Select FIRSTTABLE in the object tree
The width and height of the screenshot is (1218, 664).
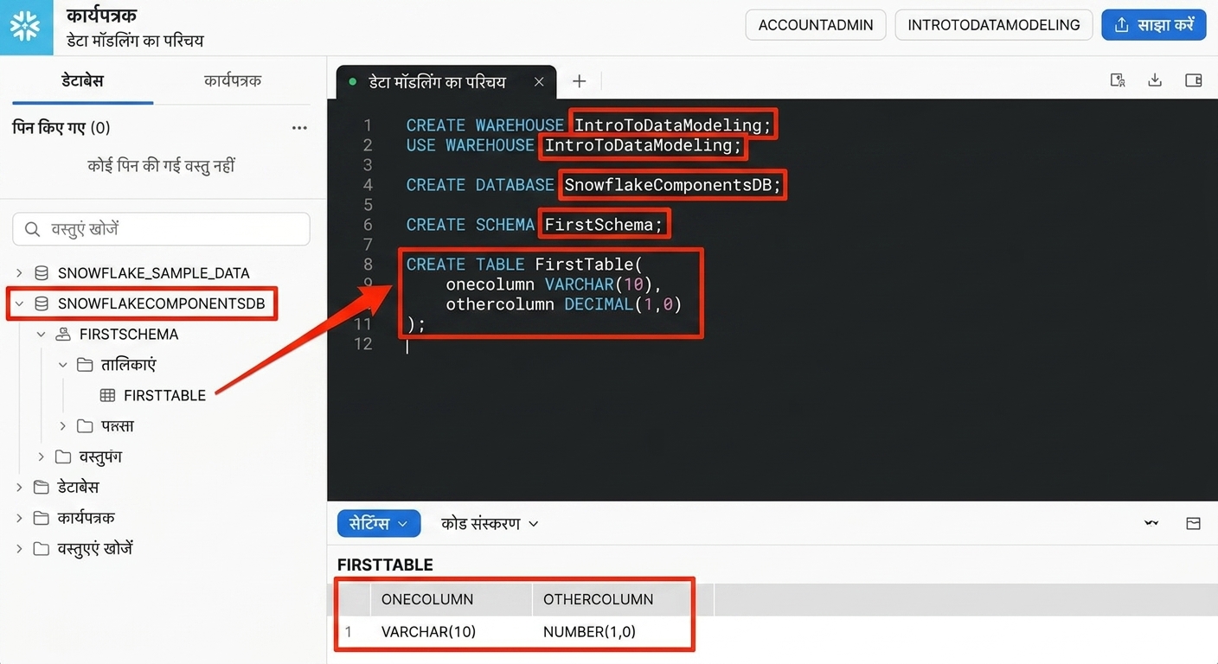164,395
